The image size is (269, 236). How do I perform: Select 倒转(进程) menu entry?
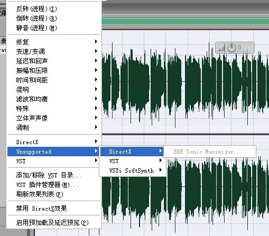pyautogui.click(x=54, y=18)
